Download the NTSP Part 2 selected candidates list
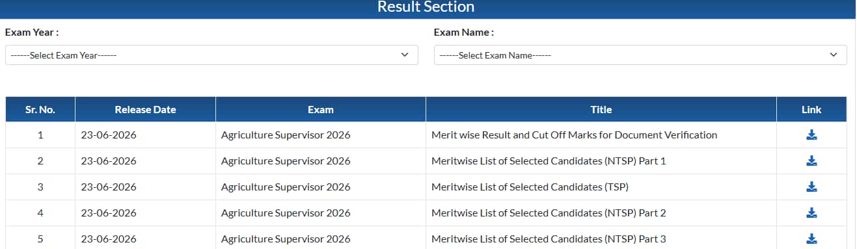The width and height of the screenshot is (857, 249). point(811,213)
